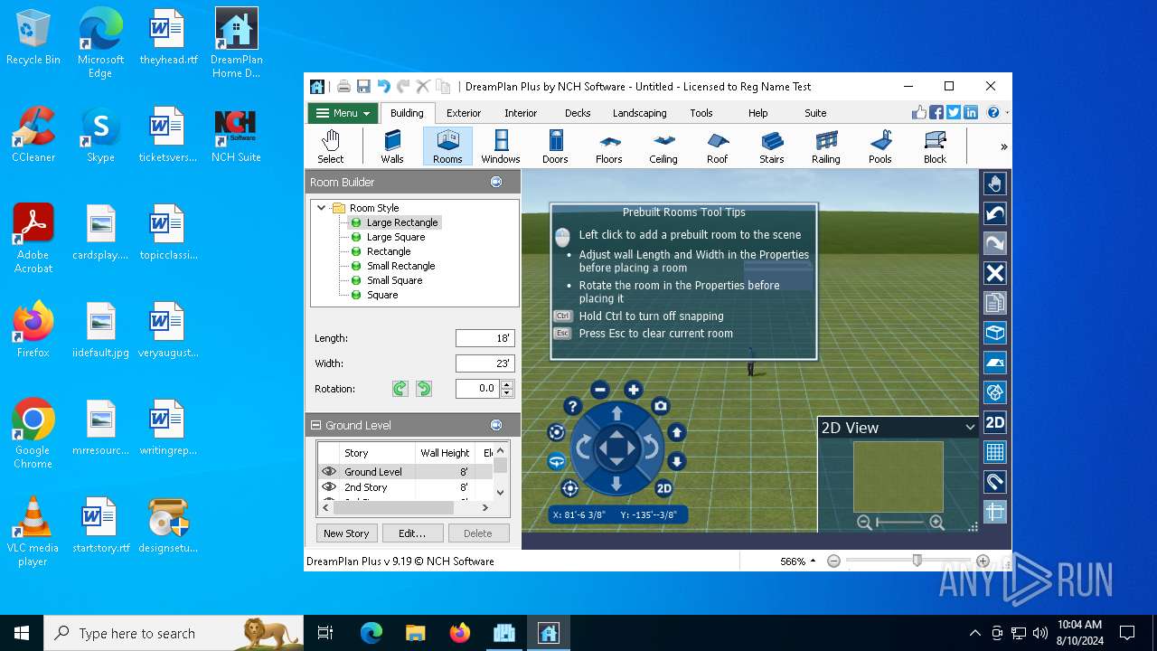Pick the Railing tool
1157x651 pixels.
(826, 146)
